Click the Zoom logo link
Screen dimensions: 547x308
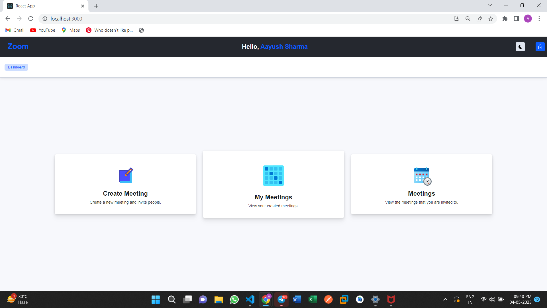click(x=18, y=46)
